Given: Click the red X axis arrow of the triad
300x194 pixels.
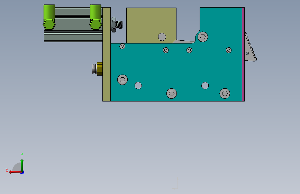Looking at the screenshot, I should pos(15,172).
